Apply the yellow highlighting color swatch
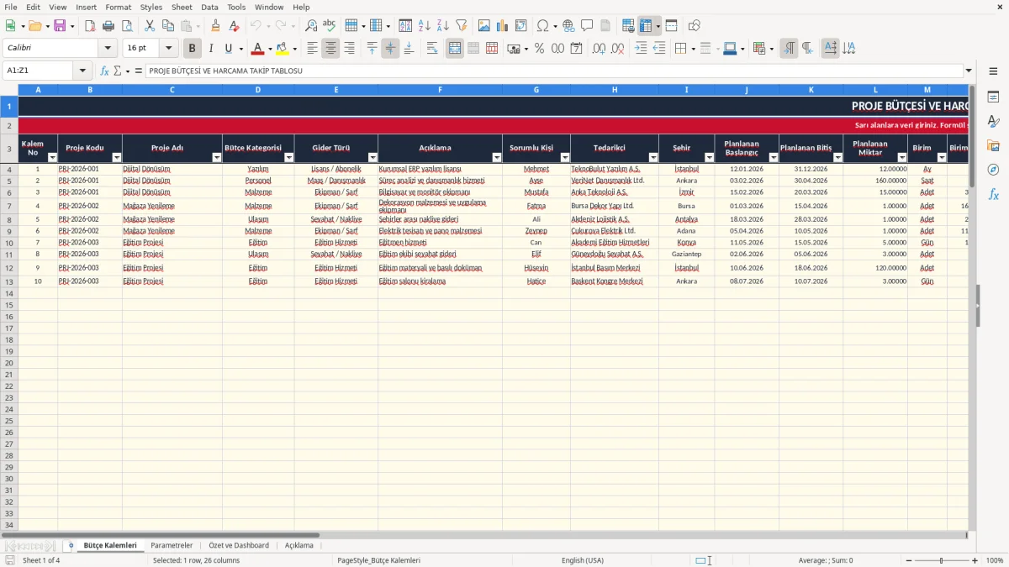The image size is (1009, 567). (x=283, y=49)
